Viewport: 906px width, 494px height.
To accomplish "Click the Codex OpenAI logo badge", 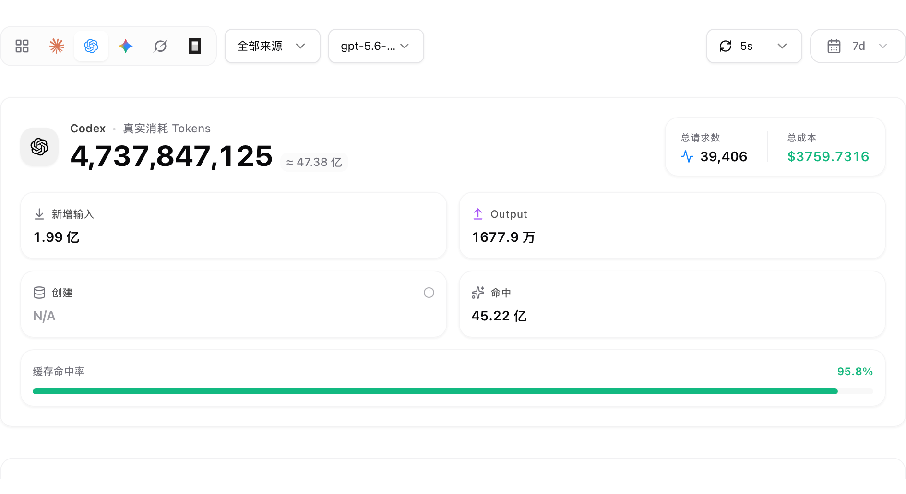I will click(x=39, y=147).
